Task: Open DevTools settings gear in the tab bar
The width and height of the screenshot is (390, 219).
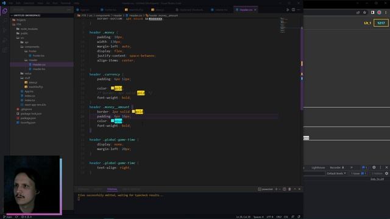Action: pos(374,167)
